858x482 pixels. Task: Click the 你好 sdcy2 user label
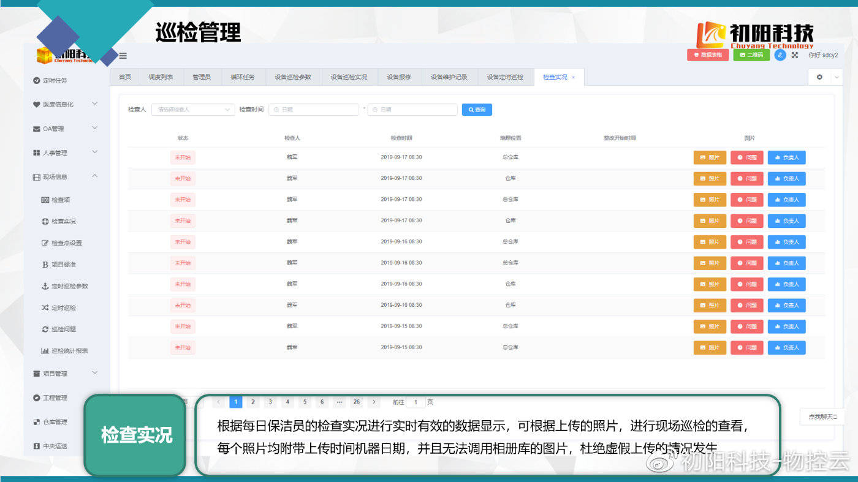823,55
